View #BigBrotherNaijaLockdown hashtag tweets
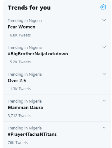 coord(38,54)
